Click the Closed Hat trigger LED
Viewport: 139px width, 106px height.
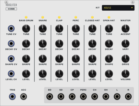click(x=92, y=17)
